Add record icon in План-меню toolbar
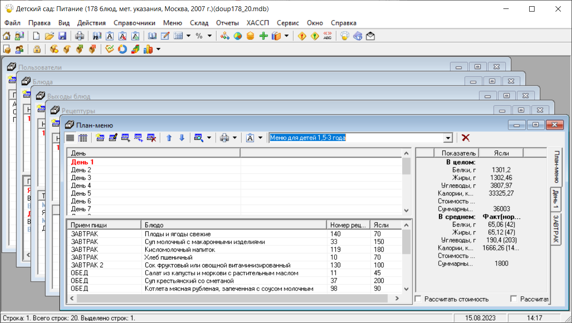This screenshot has width=572, height=323. [x=100, y=138]
